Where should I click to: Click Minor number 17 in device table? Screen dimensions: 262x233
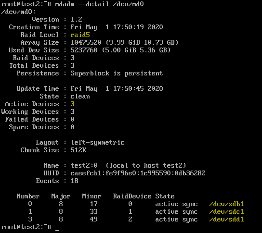(x=94, y=204)
